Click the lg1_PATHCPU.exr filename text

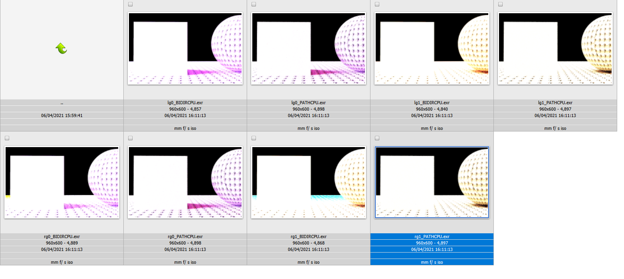(x=555, y=103)
